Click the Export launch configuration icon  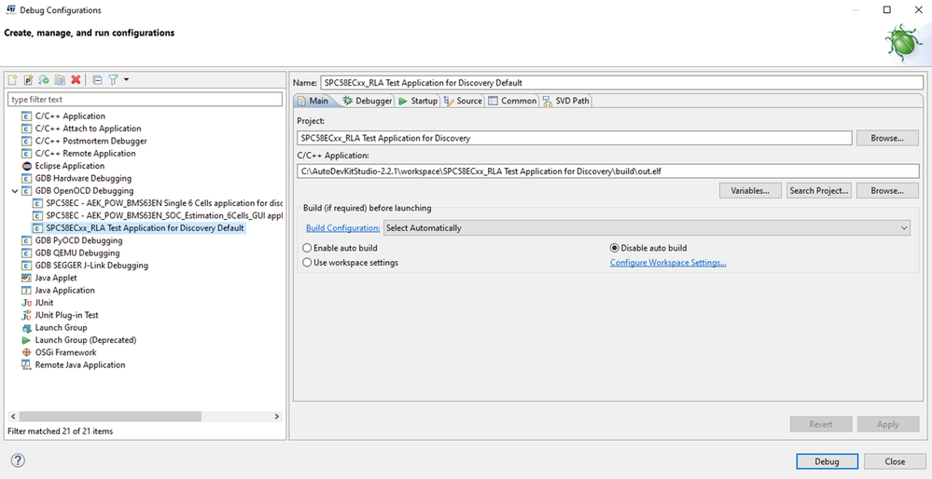tap(44, 79)
